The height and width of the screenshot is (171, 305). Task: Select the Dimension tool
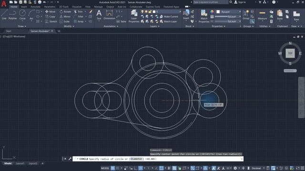tap(109, 15)
